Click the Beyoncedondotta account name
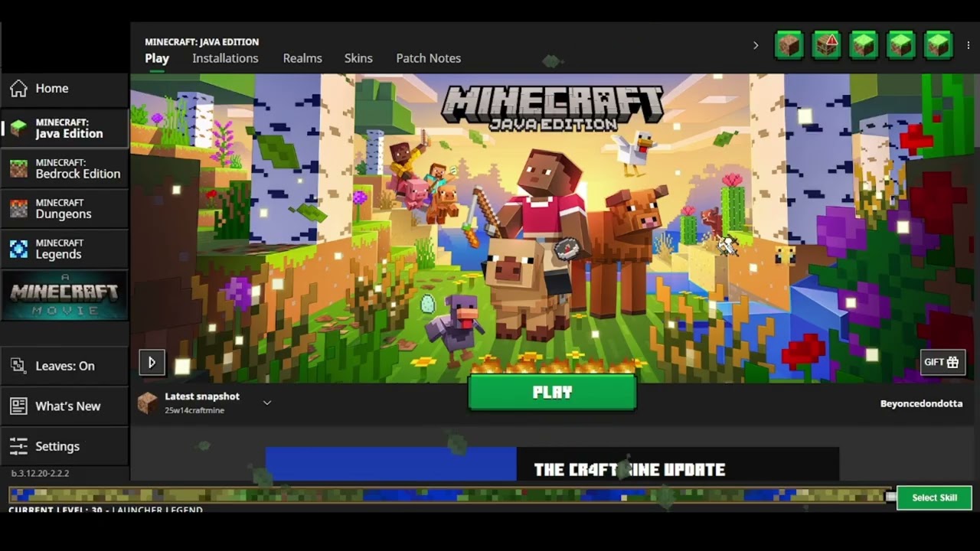Viewport: 980px width, 551px height. (921, 403)
